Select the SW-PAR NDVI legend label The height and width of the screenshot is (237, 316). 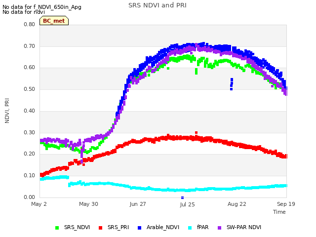244,227
